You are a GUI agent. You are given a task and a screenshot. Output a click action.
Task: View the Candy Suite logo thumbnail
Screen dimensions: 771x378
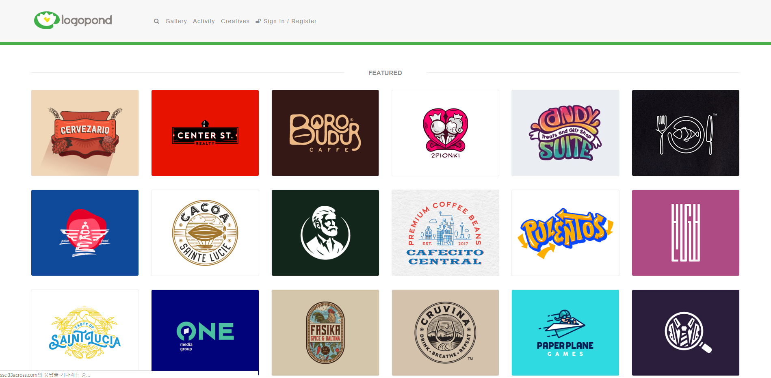565,133
